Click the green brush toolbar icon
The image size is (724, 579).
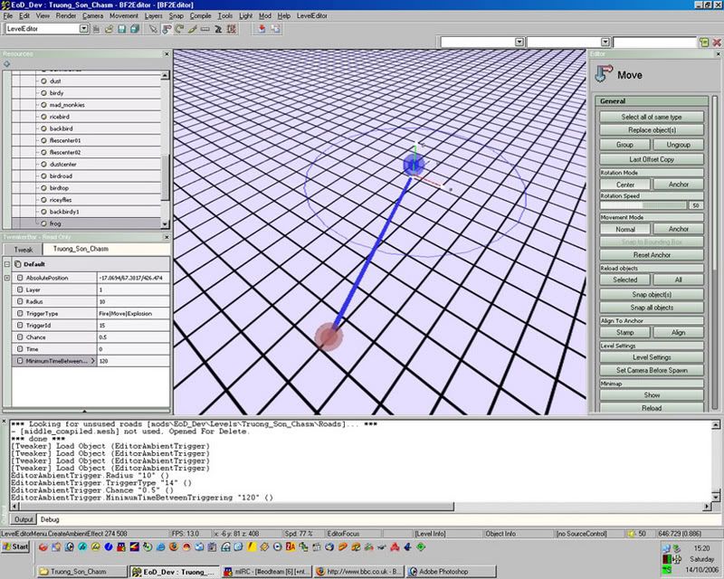[x=193, y=29]
